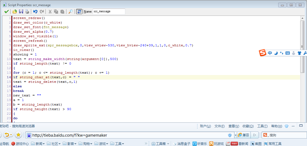The width and height of the screenshot is (307, 146).
Task: Toggle the code check button
Action: click(x=79, y=12)
